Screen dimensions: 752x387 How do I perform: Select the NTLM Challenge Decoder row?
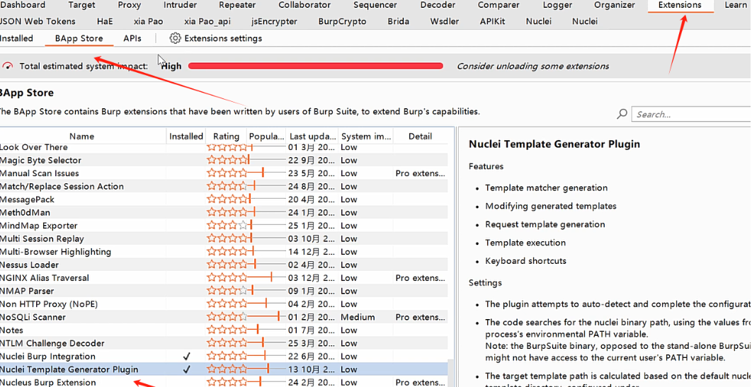coord(224,343)
